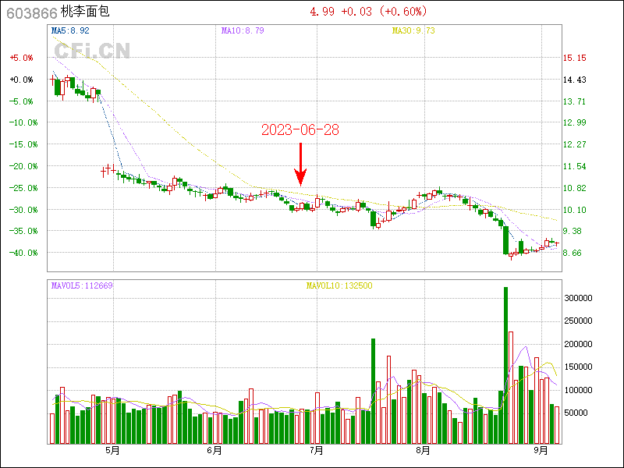Click the 2023-06-28 date label
This screenshot has height=468, width=624.
[300, 130]
